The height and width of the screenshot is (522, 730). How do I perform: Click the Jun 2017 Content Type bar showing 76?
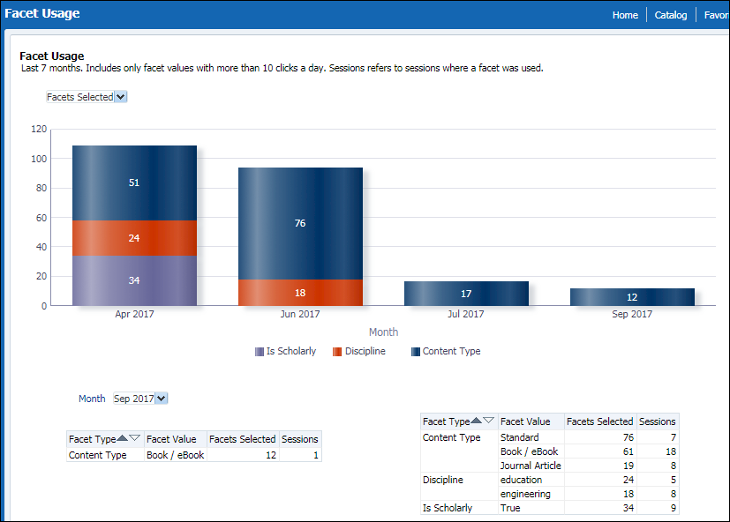[300, 223]
